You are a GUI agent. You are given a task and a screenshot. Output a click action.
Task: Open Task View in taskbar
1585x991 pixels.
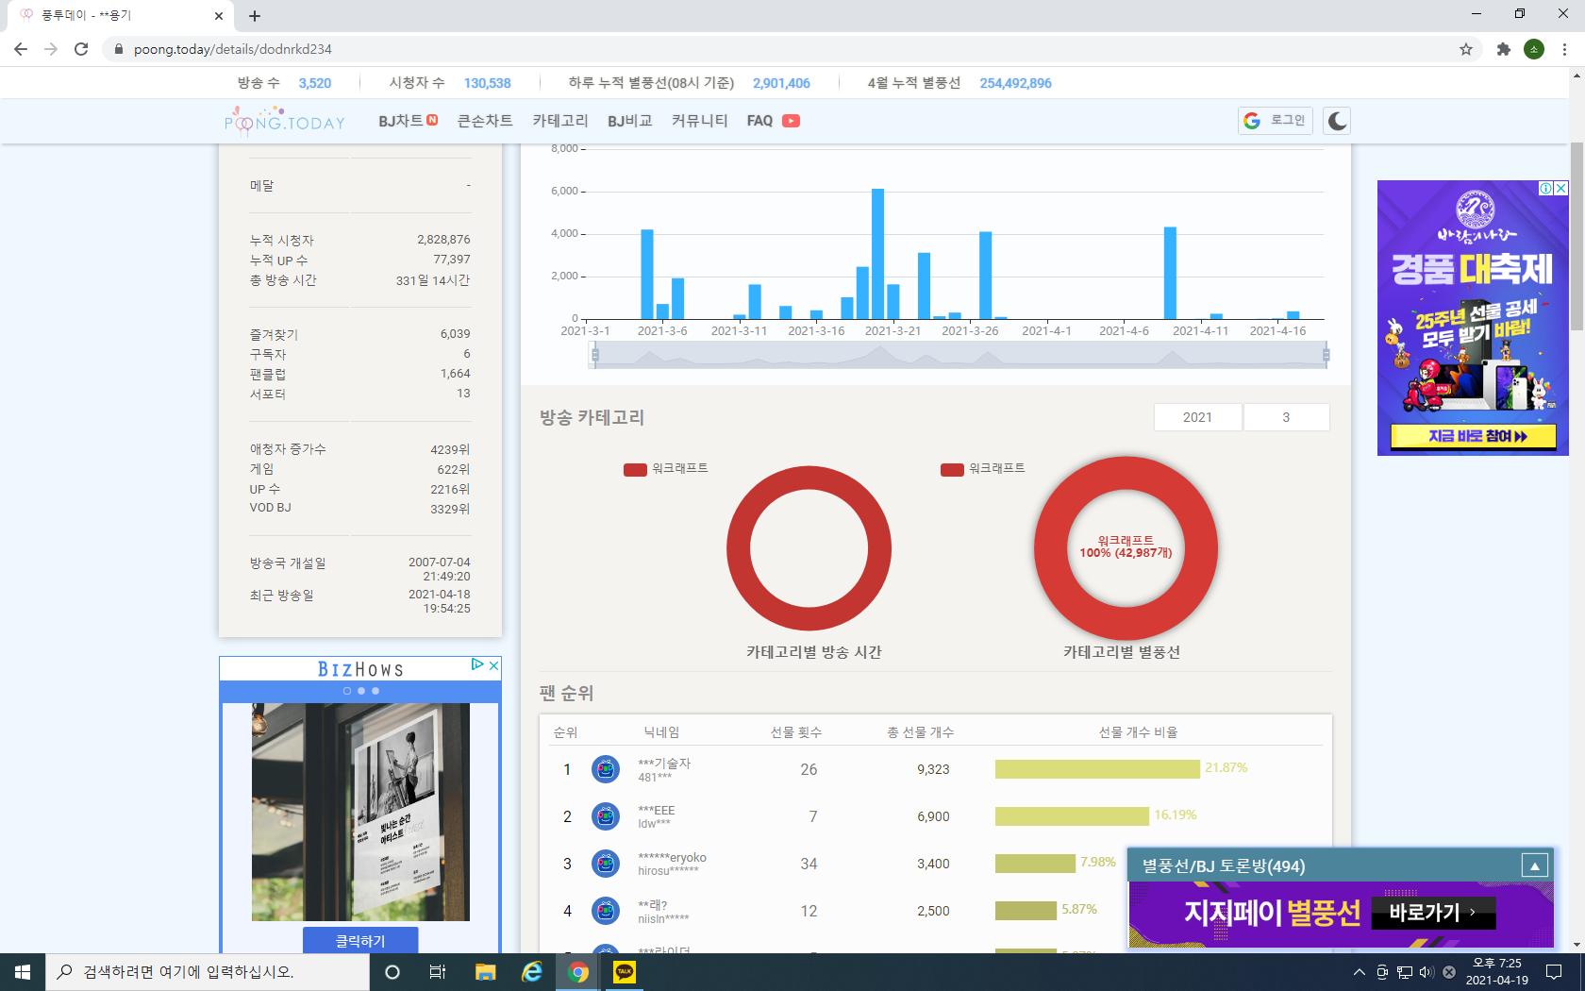point(438,972)
